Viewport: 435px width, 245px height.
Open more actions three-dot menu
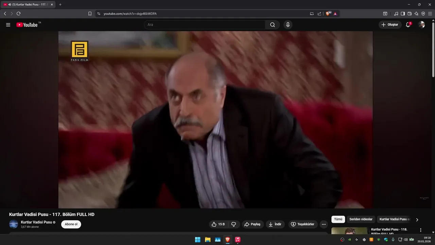point(324,224)
